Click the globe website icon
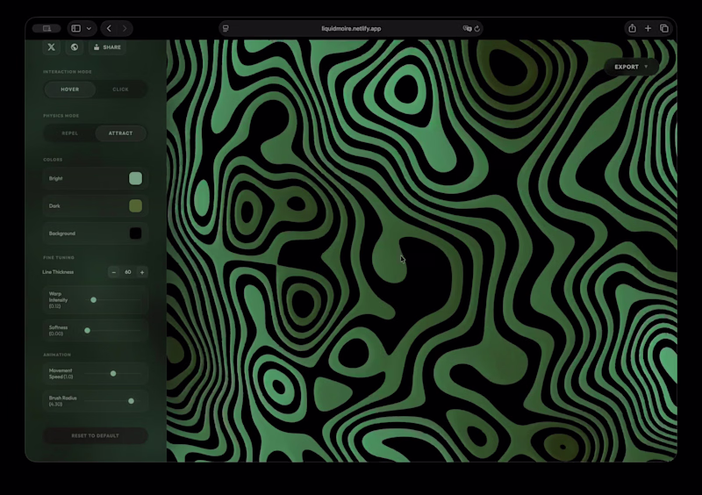This screenshot has width=702, height=495. pyautogui.click(x=75, y=47)
